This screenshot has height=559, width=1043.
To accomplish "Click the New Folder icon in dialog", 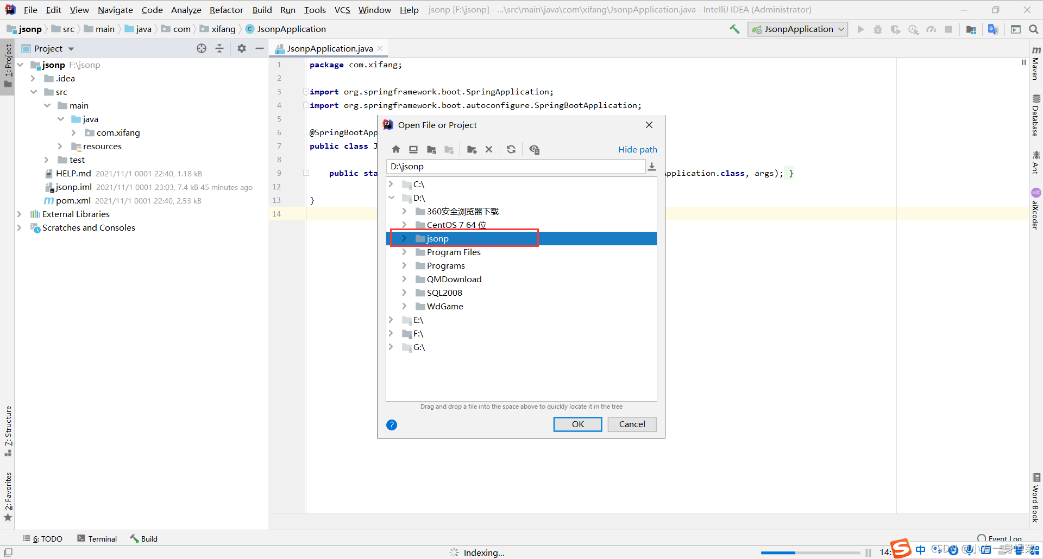I will [472, 149].
